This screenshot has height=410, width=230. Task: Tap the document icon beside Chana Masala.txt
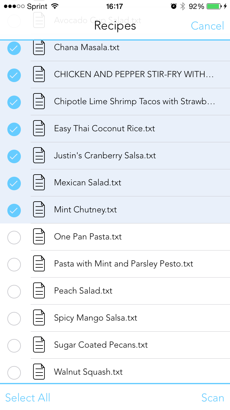pyautogui.click(x=39, y=47)
